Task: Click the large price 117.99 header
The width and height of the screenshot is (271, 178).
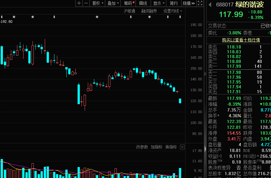Action: point(231,14)
